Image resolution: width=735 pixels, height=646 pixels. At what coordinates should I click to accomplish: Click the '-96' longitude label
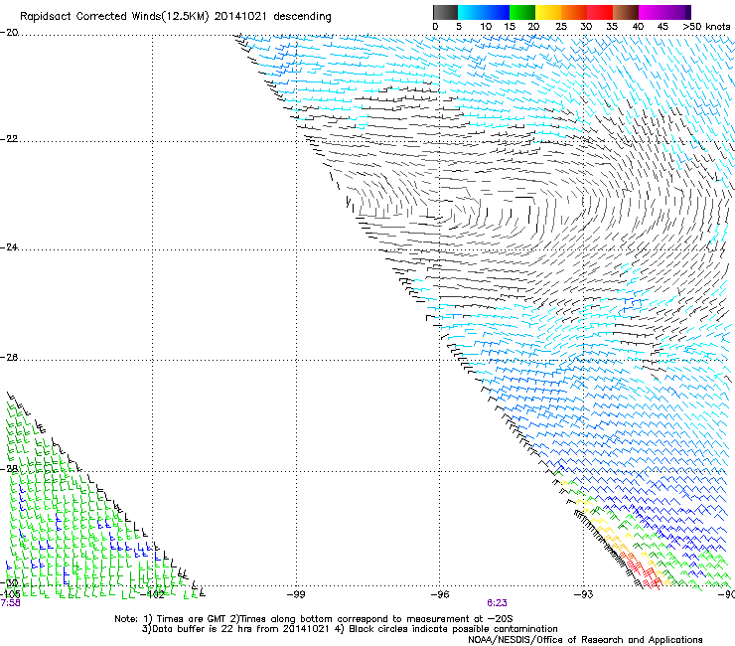pyautogui.click(x=440, y=594)
